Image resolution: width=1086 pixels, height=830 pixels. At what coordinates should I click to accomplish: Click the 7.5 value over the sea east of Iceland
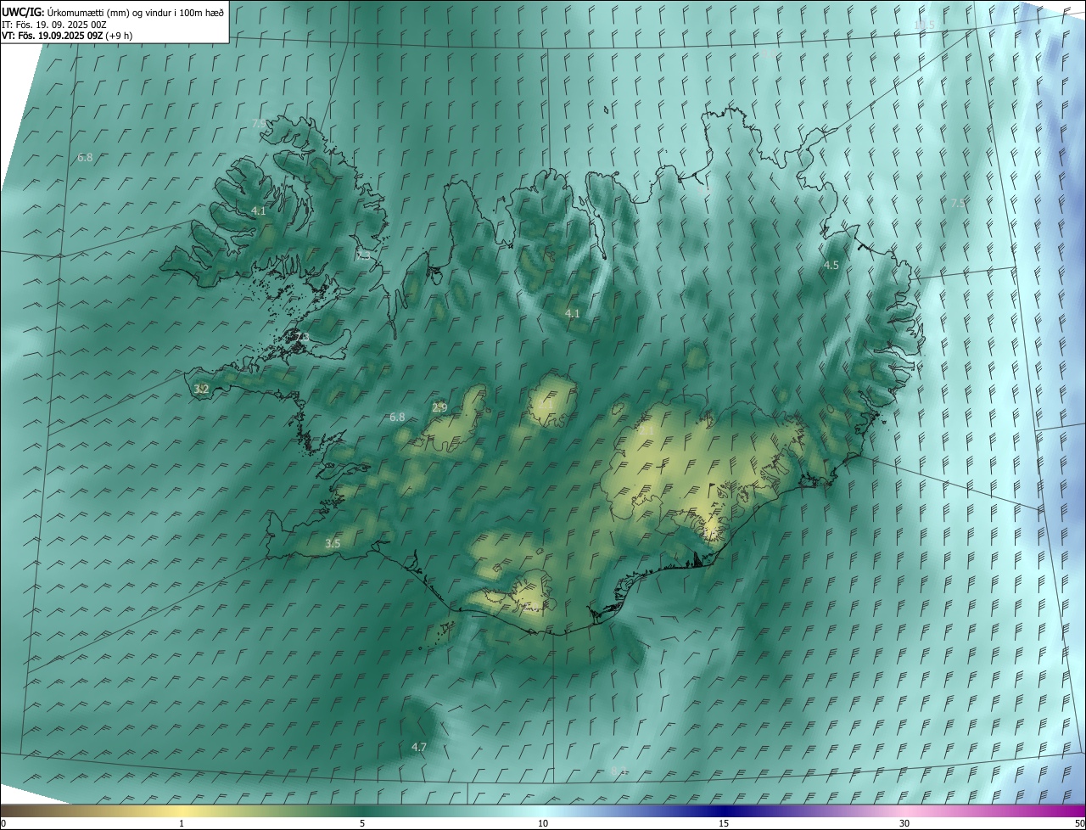tap(957, 203)
